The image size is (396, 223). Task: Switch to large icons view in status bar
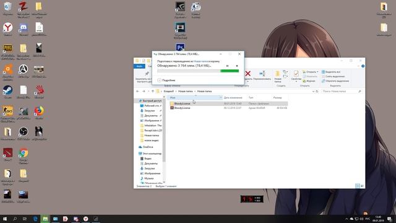362,186
